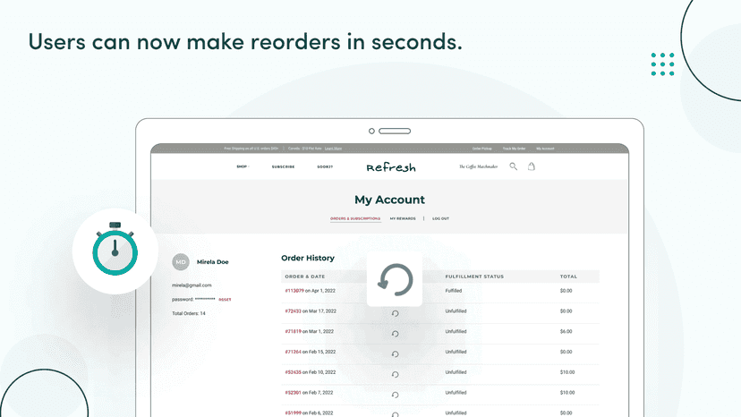Click the mirela@gmail.com email text
Viewport: 741px width, 417px height.
pyautogui.click(x=192, y=285)
